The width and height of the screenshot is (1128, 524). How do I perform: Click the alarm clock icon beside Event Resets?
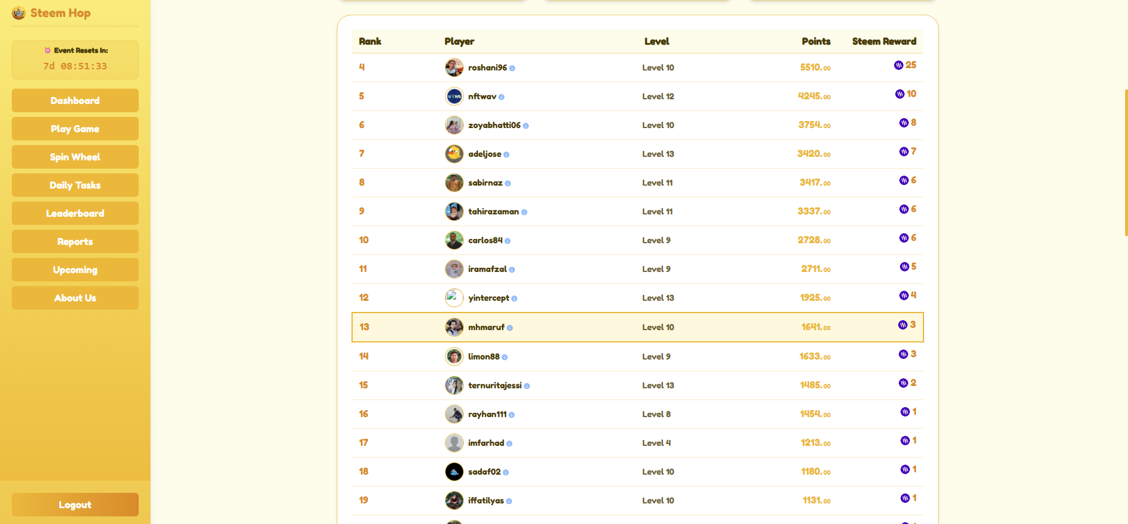(48, 51)
